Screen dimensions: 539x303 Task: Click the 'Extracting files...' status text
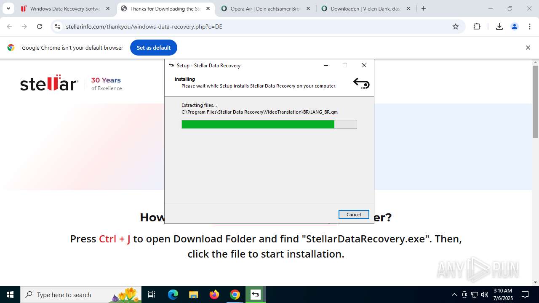point(199,105)
